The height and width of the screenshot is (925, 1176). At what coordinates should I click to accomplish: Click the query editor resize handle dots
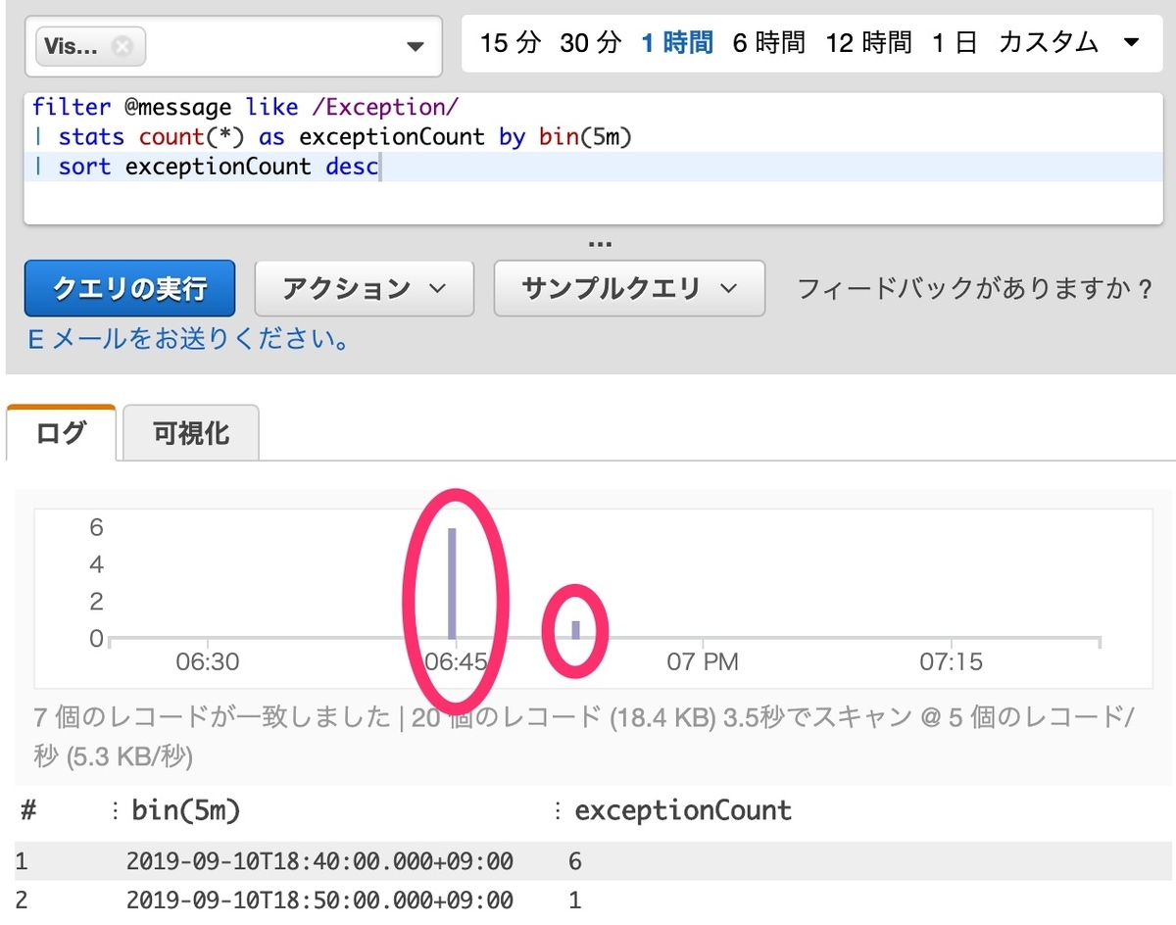pyautogui.click(x=600, y=242)
